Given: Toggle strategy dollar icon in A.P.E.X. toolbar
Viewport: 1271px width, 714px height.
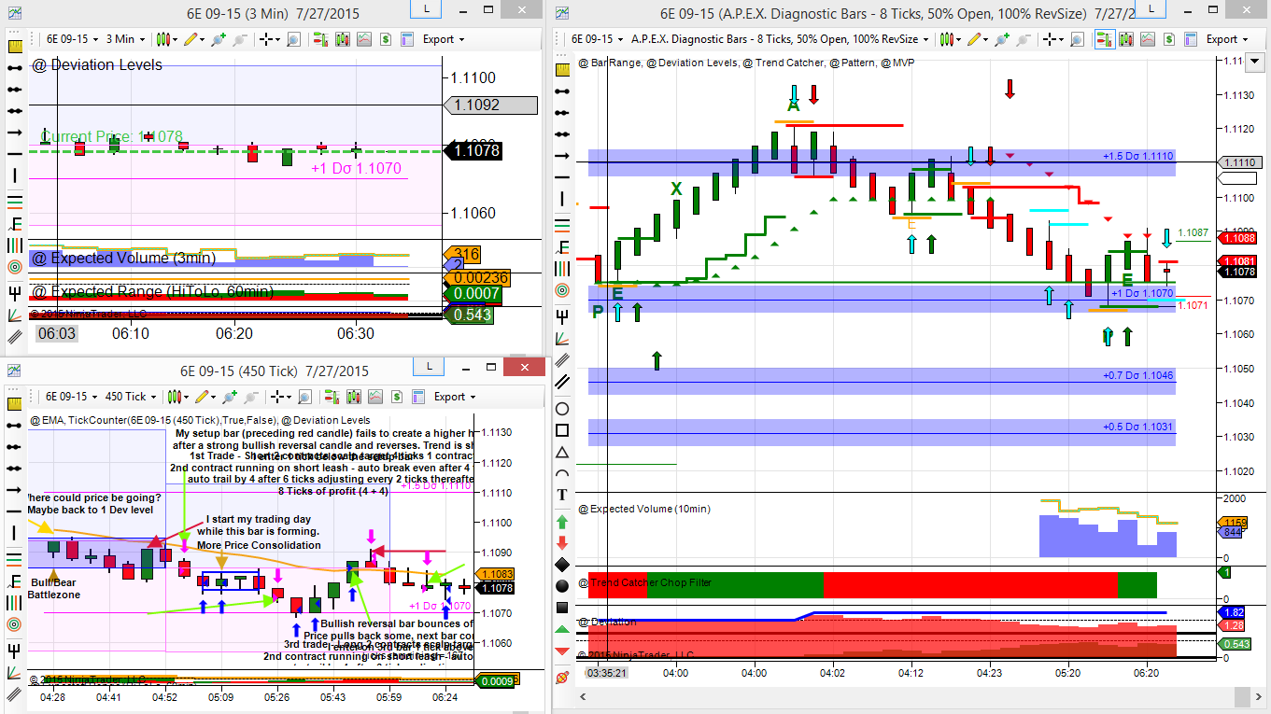Looking at the screenshot, I should [1169, 39].
